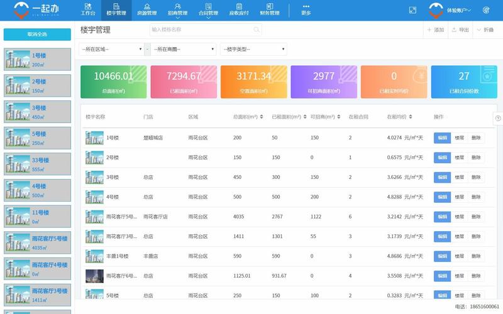Image resolution: width=503 pixels, height=314 pixels.
Task: Open 应收应付 in top navigation
Action: click(x=239, y=9)
